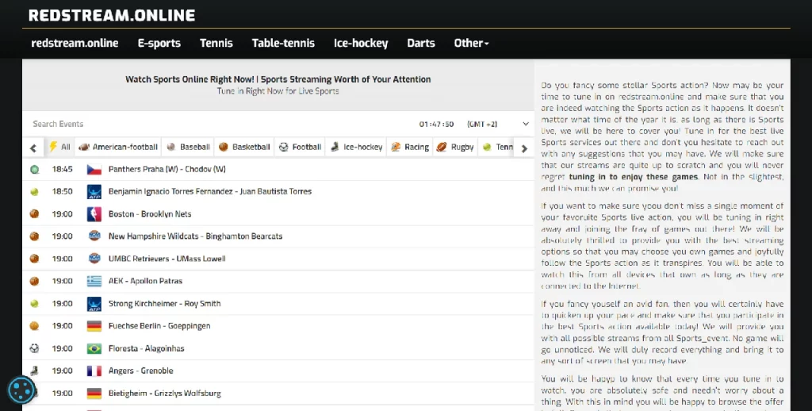Focus the Search Events field

217,124
